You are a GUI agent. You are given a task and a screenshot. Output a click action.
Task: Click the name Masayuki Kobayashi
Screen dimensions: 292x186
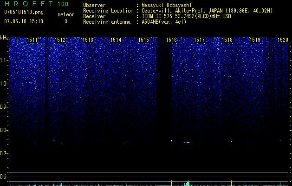click(167, 5)
